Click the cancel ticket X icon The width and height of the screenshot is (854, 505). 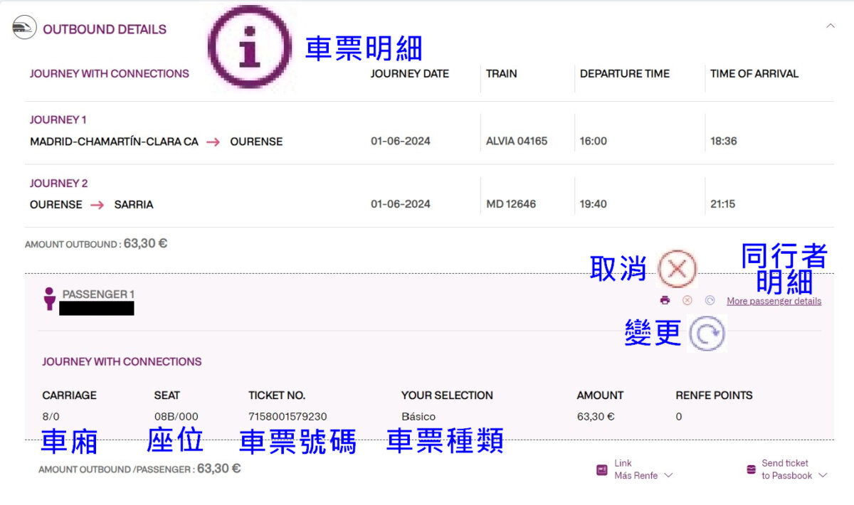[687, 300]
